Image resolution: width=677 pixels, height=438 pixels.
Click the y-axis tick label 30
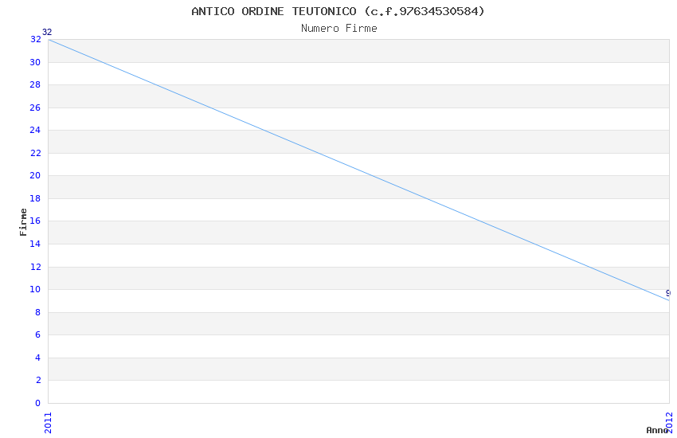(x=35, y=62)
